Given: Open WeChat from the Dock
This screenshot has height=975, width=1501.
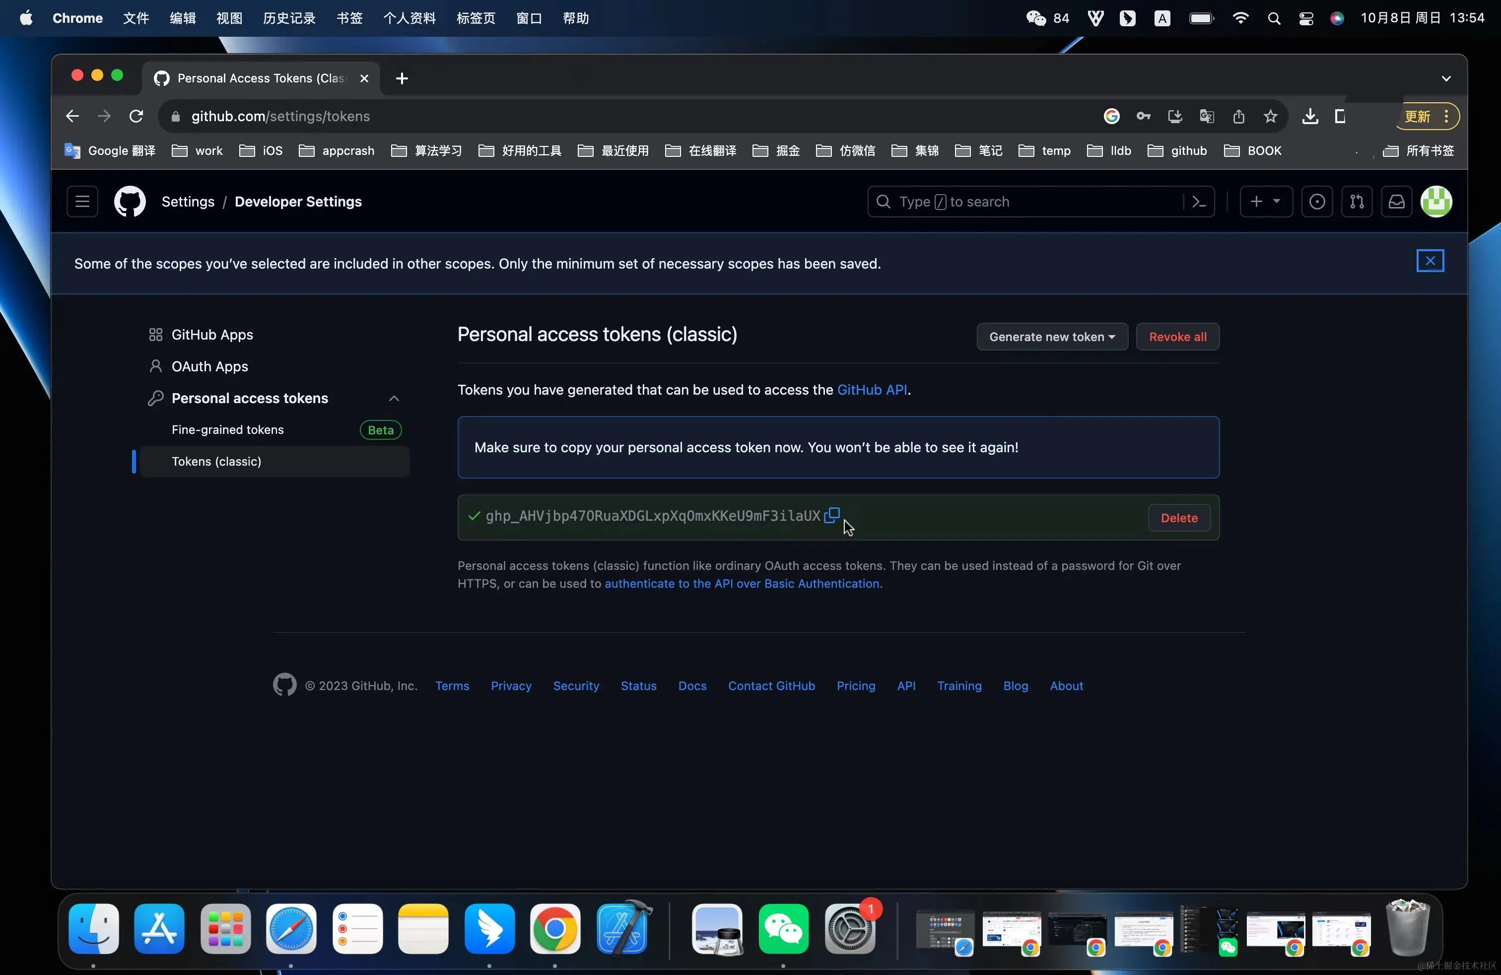Looking at the screenshot, I should pos(783,929).
